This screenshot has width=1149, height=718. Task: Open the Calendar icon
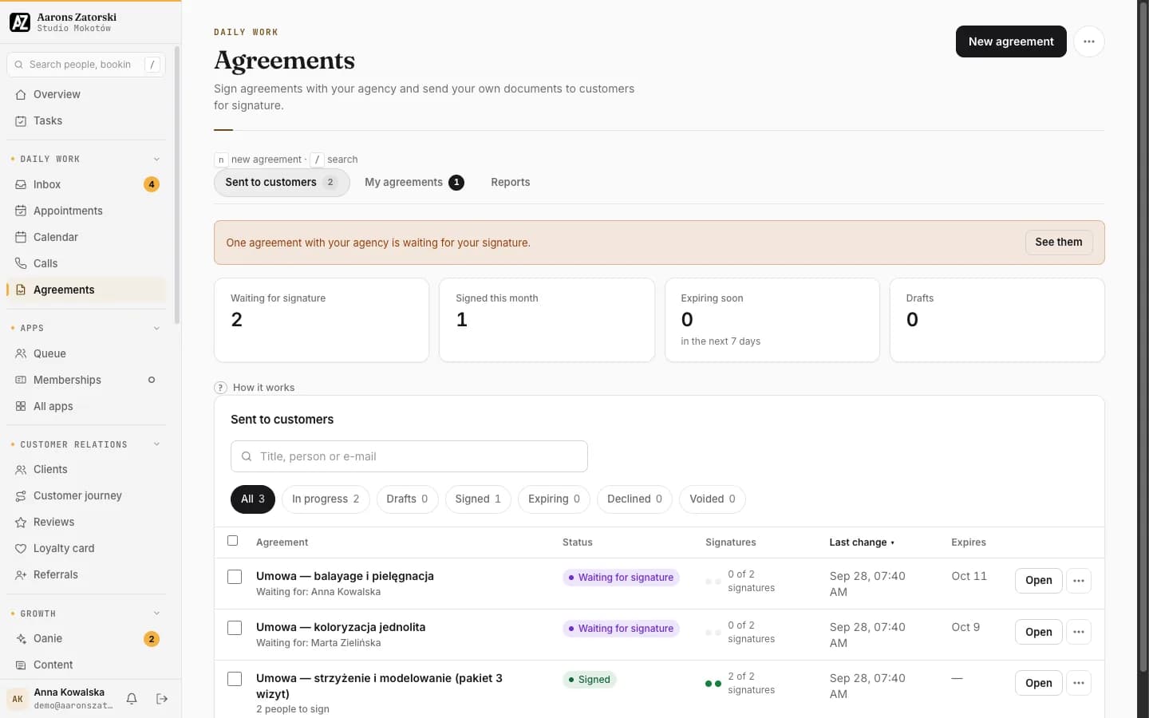[x=21, y=238]
